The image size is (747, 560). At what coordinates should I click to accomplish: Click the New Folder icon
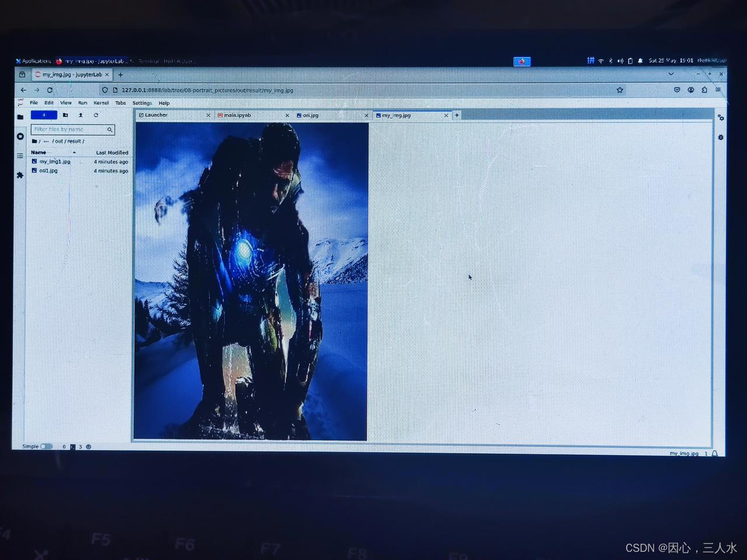tap(65, 115)
